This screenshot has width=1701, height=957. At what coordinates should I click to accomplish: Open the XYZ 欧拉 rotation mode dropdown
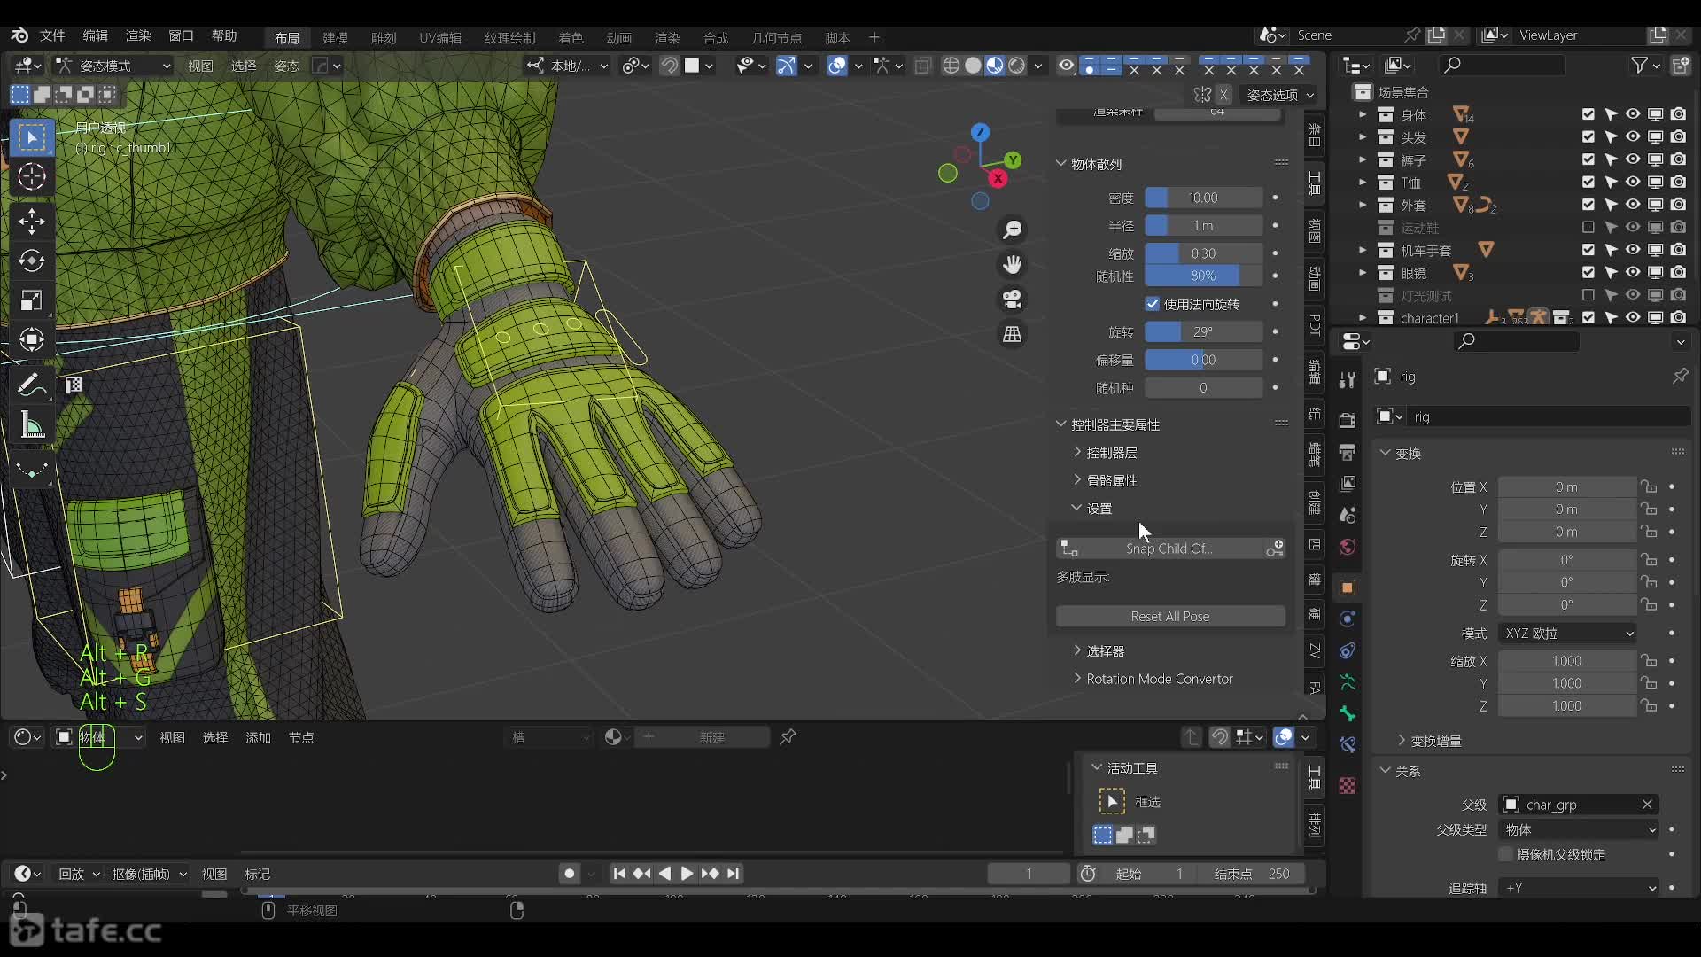[x=1569, y=634]
